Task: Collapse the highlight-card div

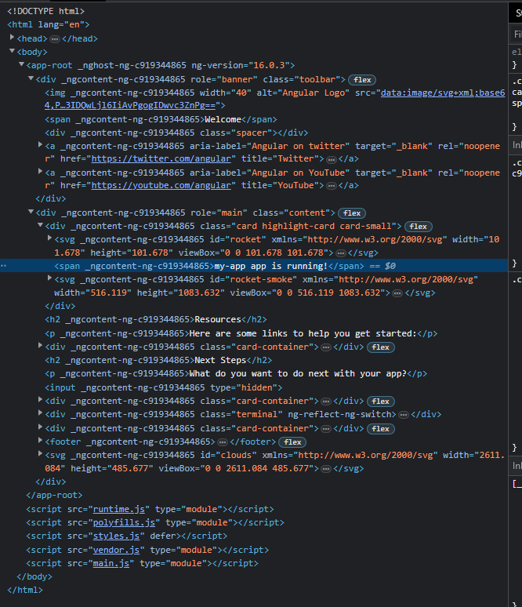Action: (40, 225)
